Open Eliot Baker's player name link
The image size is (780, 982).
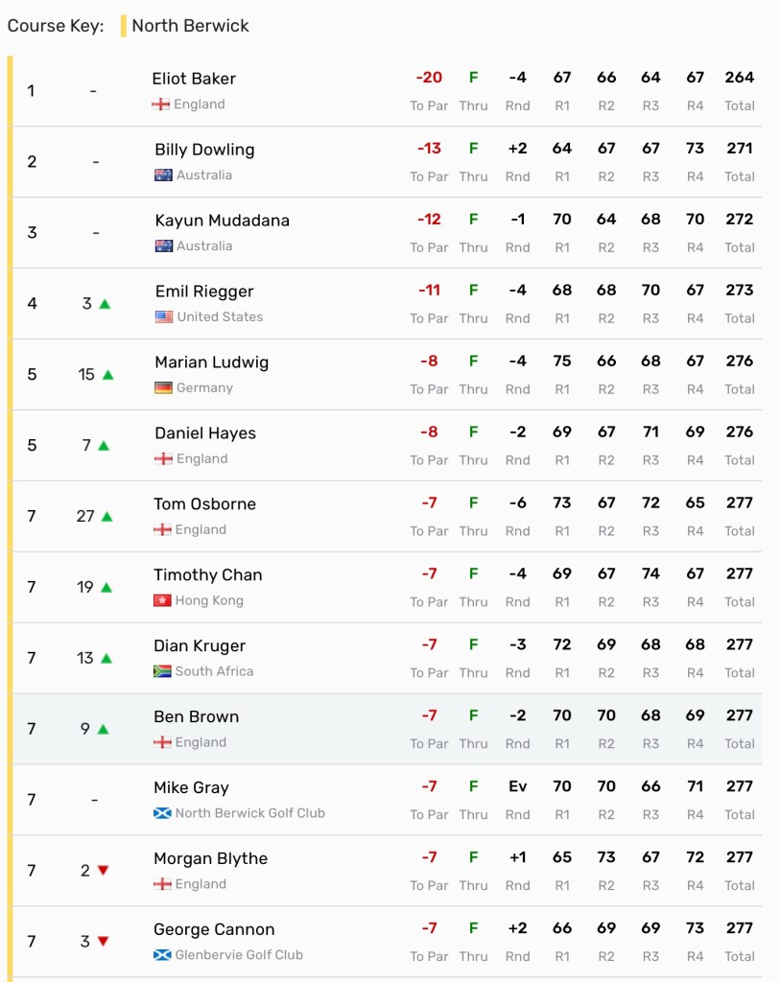194,79
